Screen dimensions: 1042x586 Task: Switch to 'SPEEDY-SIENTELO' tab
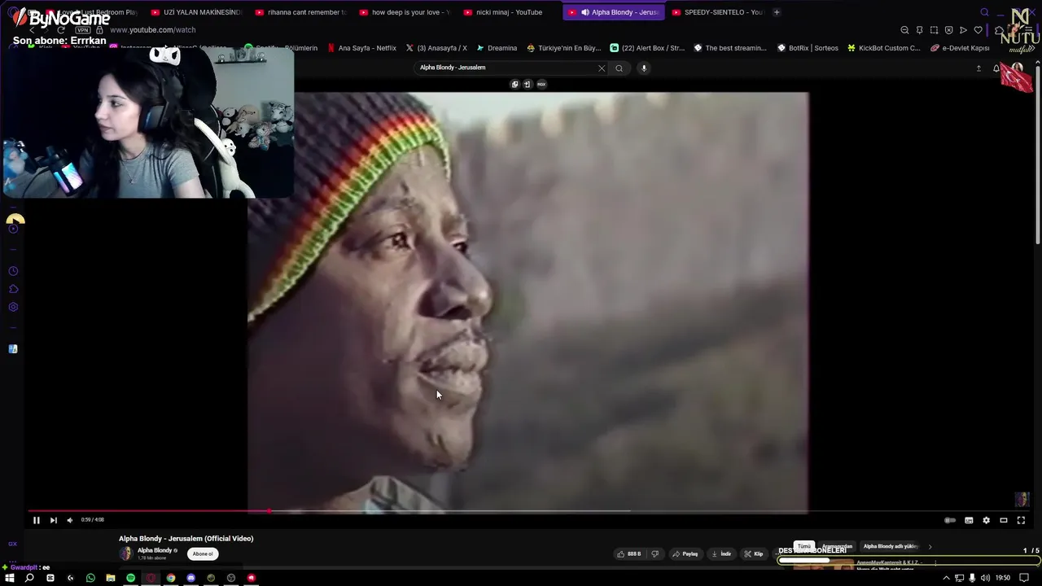click(717, 12)
